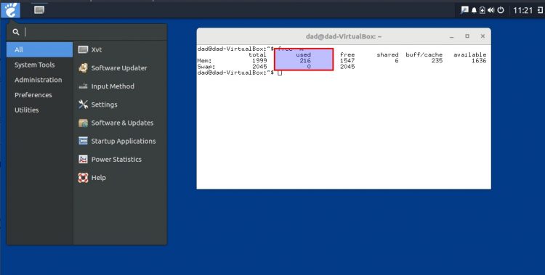Click the 'free' column header in the terminal
Screen dimensions: 545x275
click(347, 54)
